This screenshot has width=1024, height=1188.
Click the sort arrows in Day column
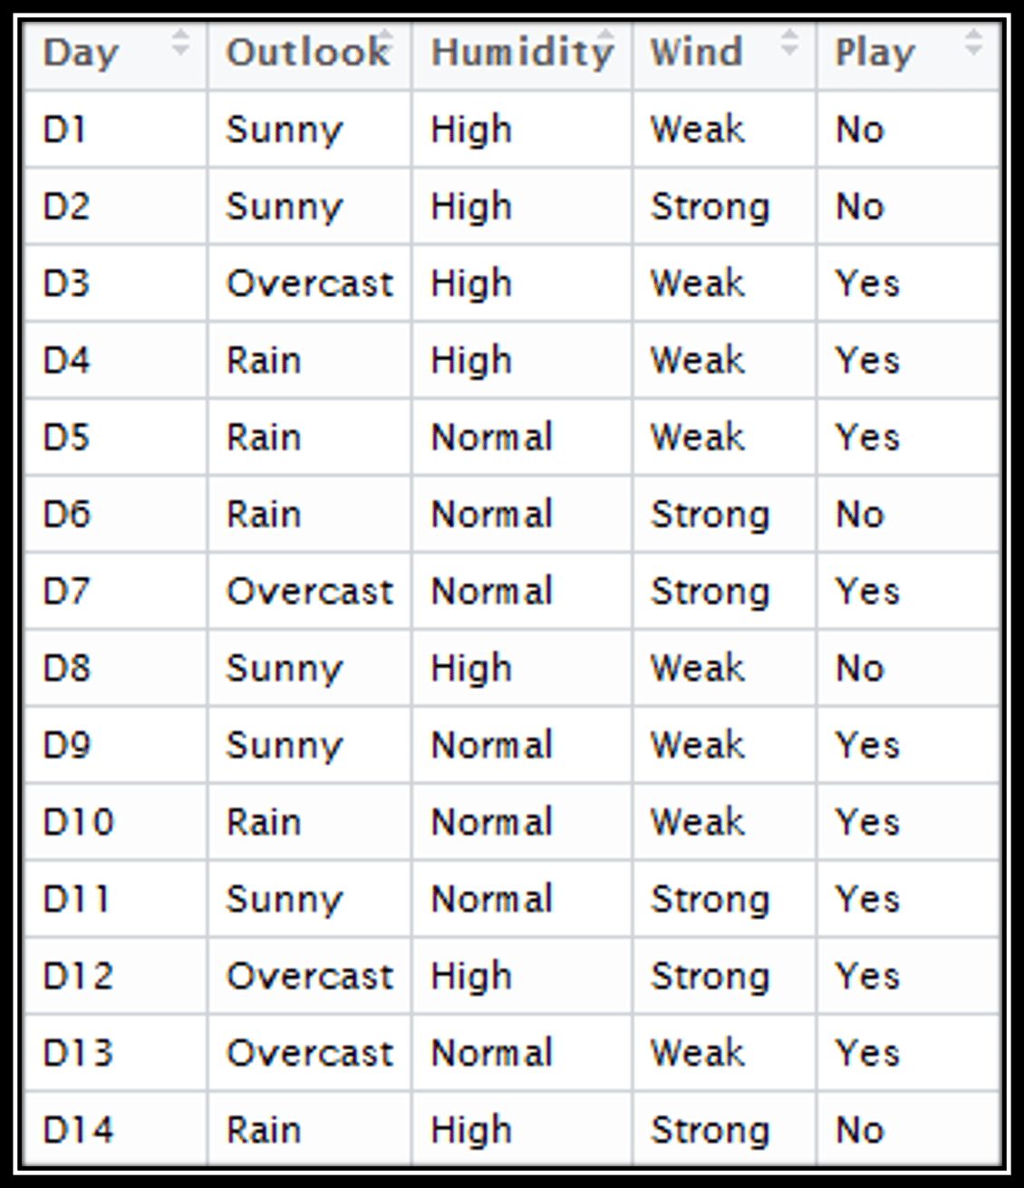(180, 43)
